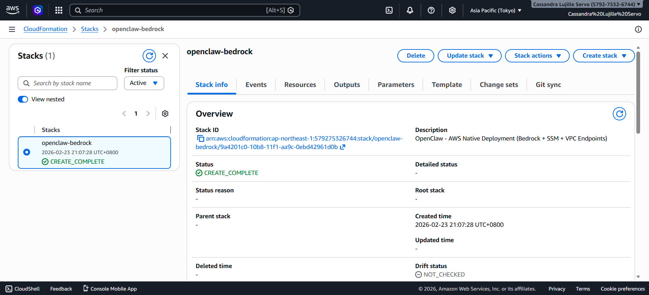The width and height of the screenshot is (649, 295).
Task: Click the stack's CREATE_COMPLETE status in list
Action: point(73,162)
